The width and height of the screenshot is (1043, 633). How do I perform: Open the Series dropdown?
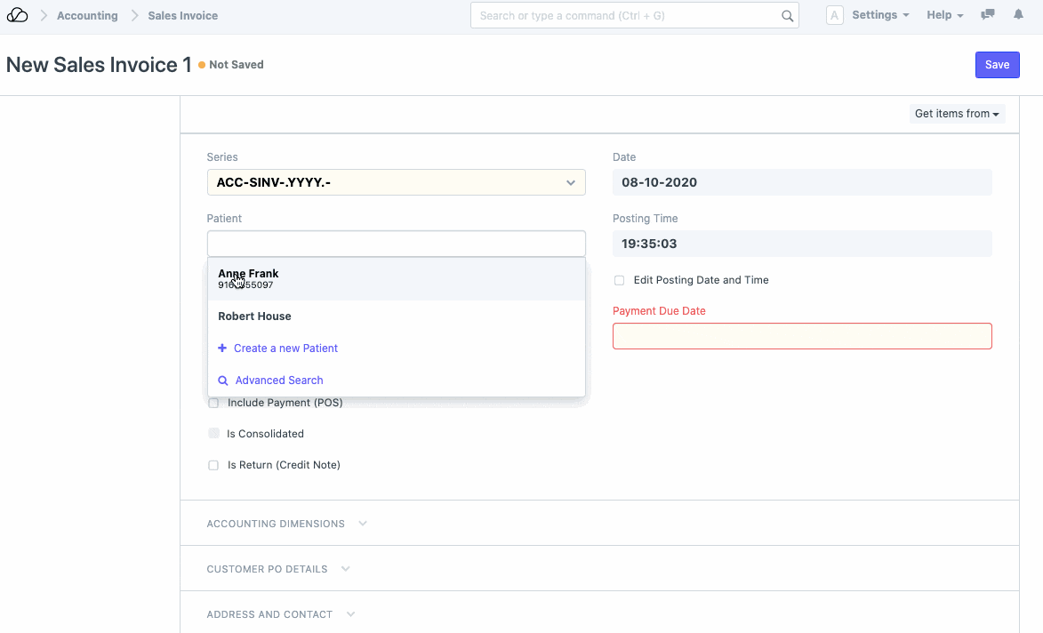(396, 182)
